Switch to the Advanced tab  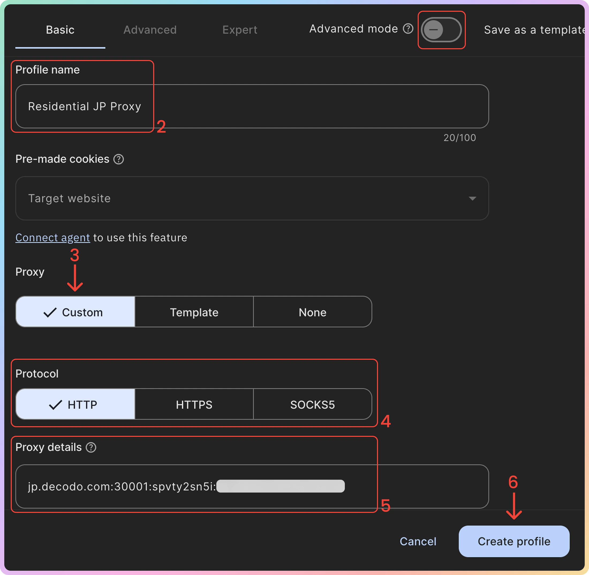150,30
